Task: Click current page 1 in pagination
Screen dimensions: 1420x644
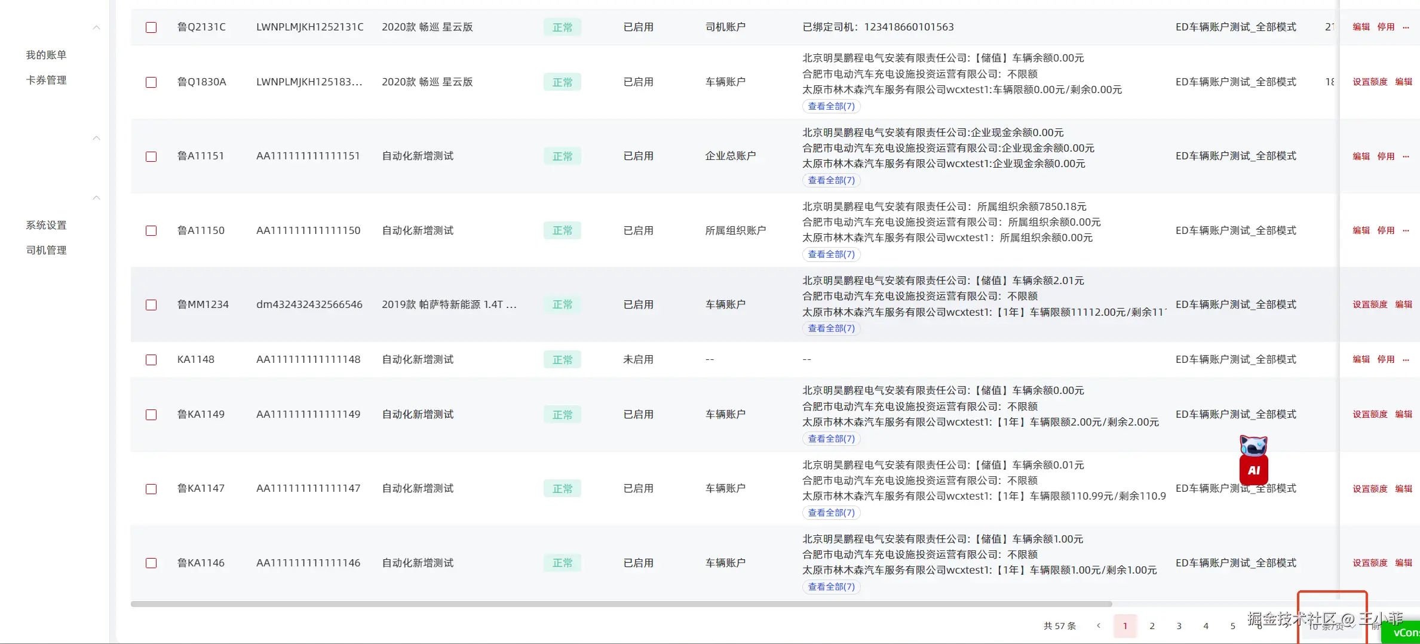Action: [x=1125, y=626]
